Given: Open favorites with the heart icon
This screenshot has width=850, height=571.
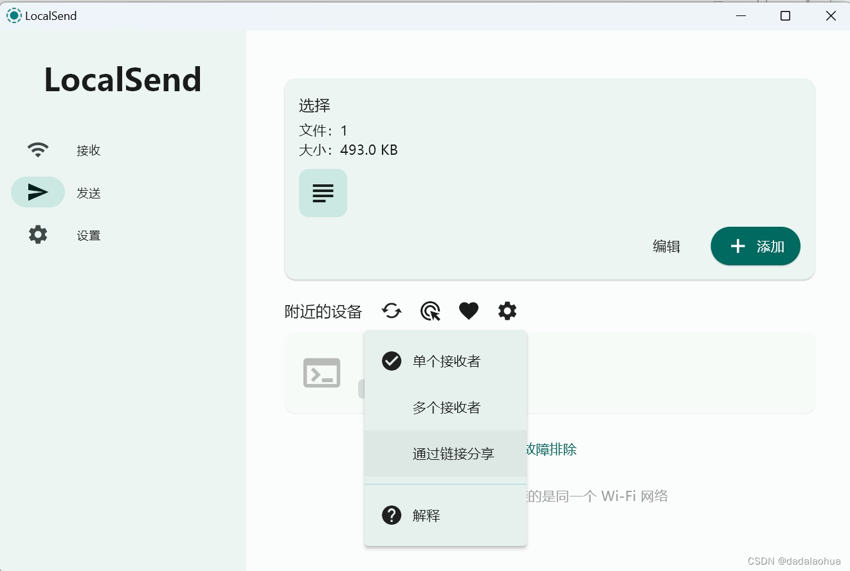Looking at the screenshot, I should [x=469, y=312].
